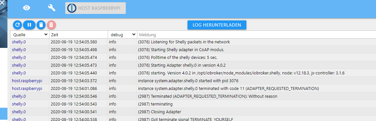Click the refresh log button

click(x=17, y=25)
